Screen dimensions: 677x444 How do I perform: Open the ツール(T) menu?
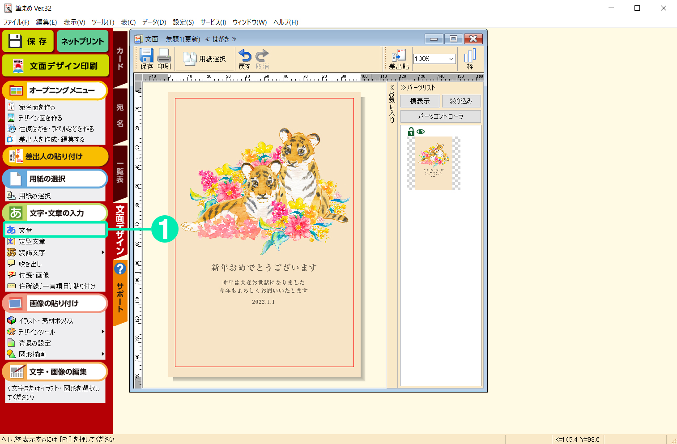tap(102, 22)
